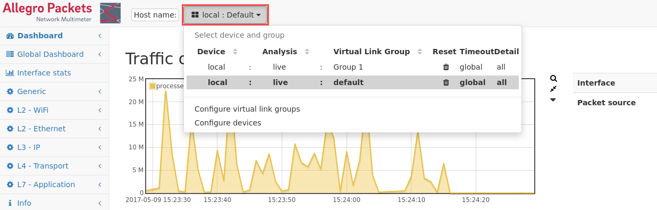Sort by Virtual Link Group column arrows
The width and height of the screenshot is (657, 210).
click(x=419, y=52)
